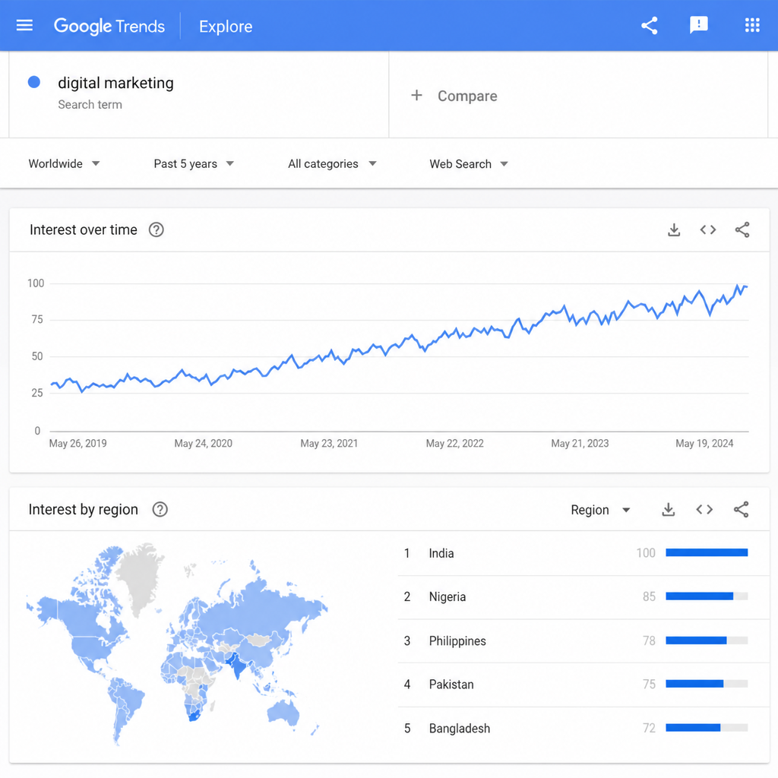Viewport: 778px width, 778px height.
Task: Embed the Interest over time chart
Action: tap(708, 229)
